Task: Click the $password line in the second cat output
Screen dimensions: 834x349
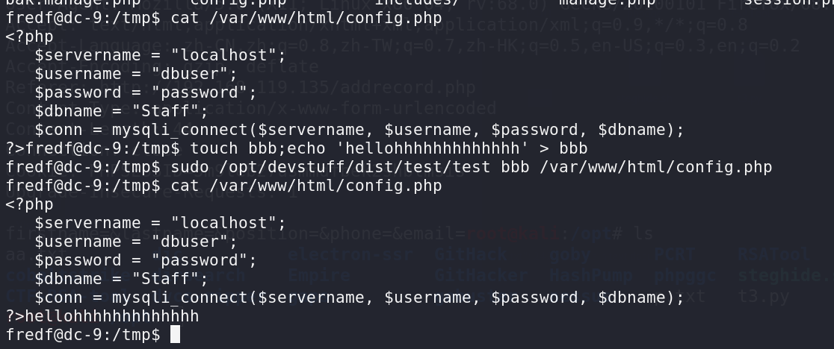Action: tap(146, 260)
